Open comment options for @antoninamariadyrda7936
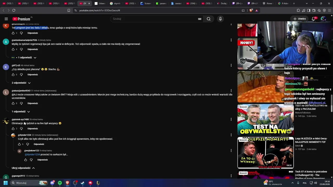The image size is (333, 187). coord(231,40)
